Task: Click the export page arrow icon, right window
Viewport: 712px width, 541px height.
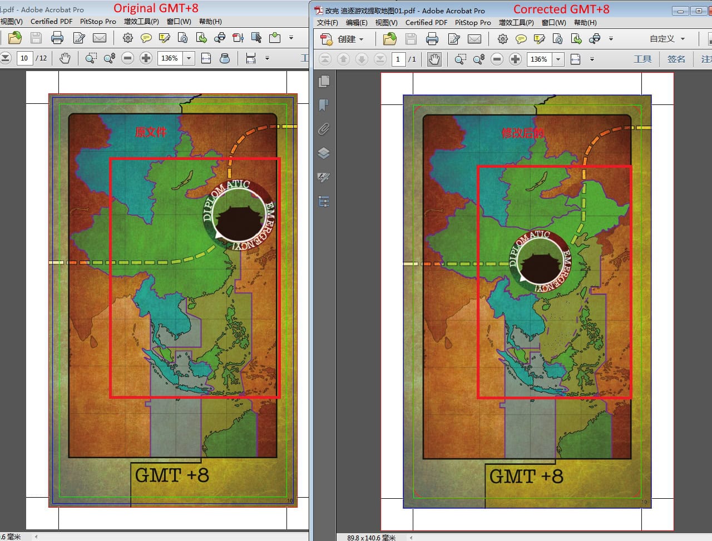Action: coord(576,39)
